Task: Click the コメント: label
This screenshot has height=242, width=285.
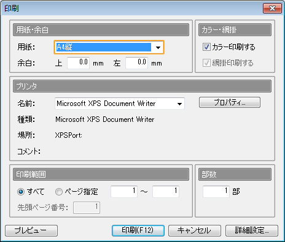Action: [x=29, y=151]
